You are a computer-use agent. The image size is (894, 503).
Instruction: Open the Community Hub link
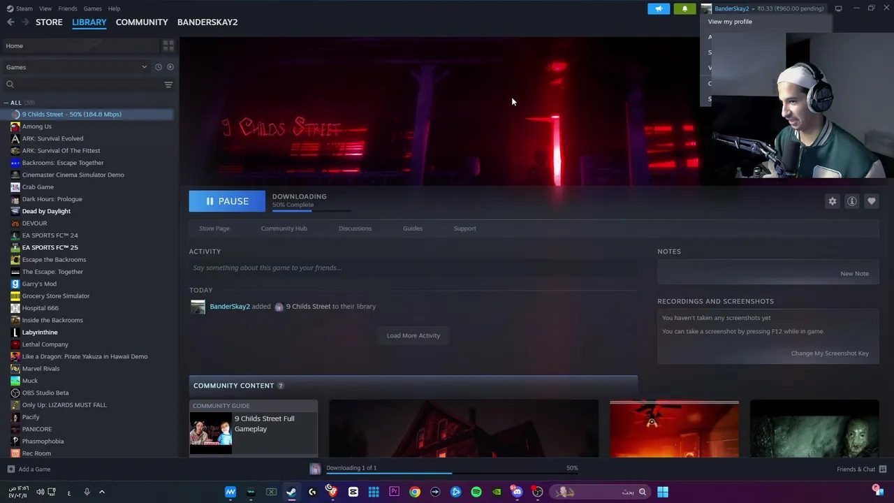tap(284, 228)
